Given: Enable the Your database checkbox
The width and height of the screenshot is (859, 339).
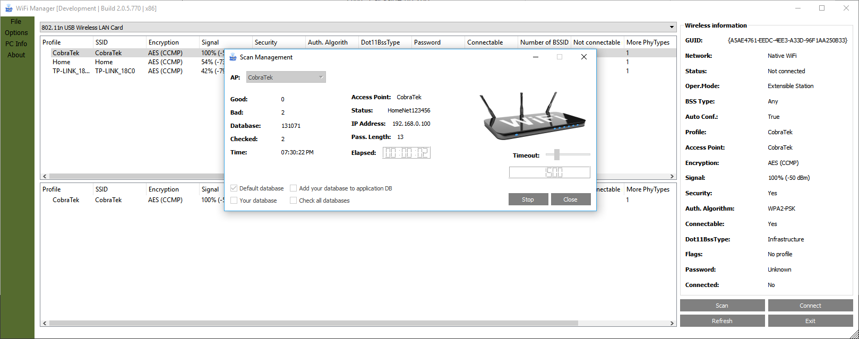Looking at the screenshot, I should coord(234,201).
